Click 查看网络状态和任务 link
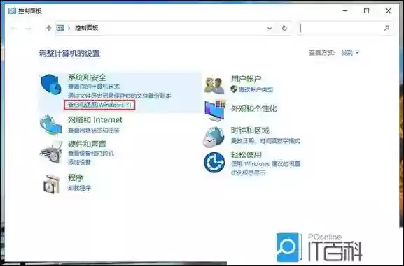Viewport: 404px width, 266px height. 94,131
